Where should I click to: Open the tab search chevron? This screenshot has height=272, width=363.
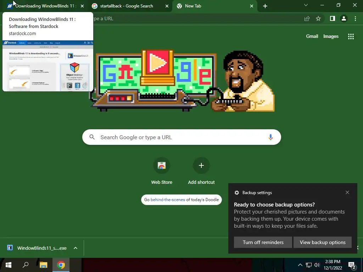[306, 5]
